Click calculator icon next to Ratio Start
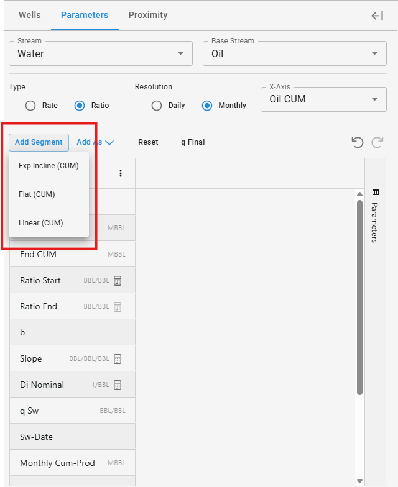The width and height of the screenshot is (398, 487). [118, 281]
